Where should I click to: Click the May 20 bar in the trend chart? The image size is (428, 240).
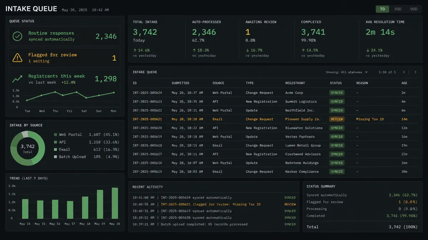(115, 203)
